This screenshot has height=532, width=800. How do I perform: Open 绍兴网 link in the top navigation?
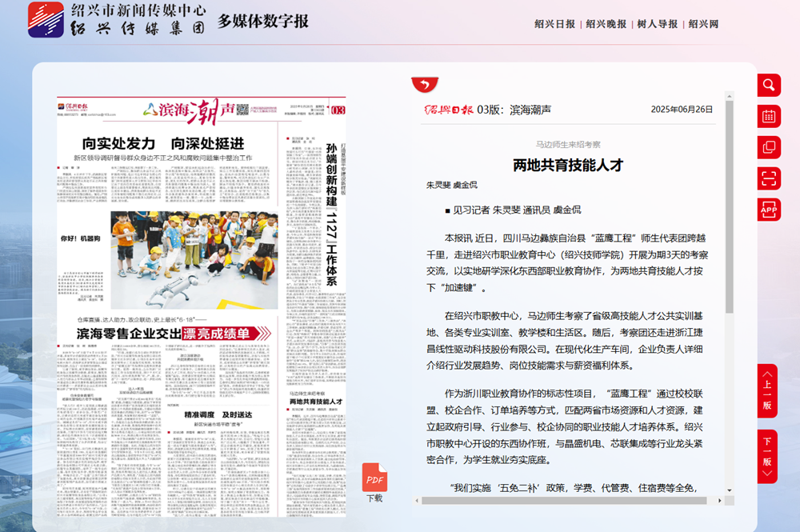tap(703, 24)
